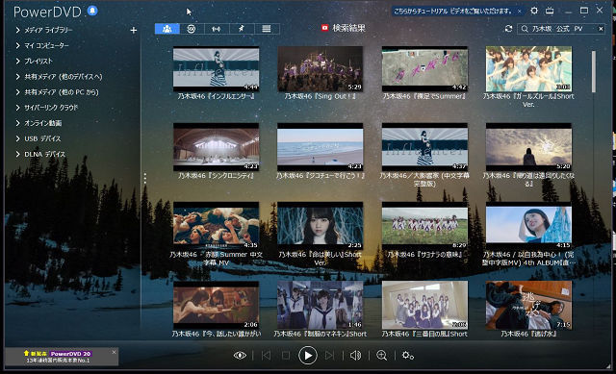Add media with the plus icon
This screenshot has height=374, width=616.
click(x=134, y=30)
